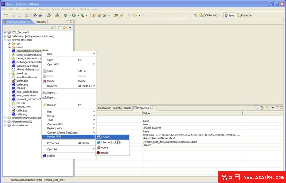Screen dimensions: 286x183
Task: Maximize the Properties view panel
Action: [x=281, y=108]
